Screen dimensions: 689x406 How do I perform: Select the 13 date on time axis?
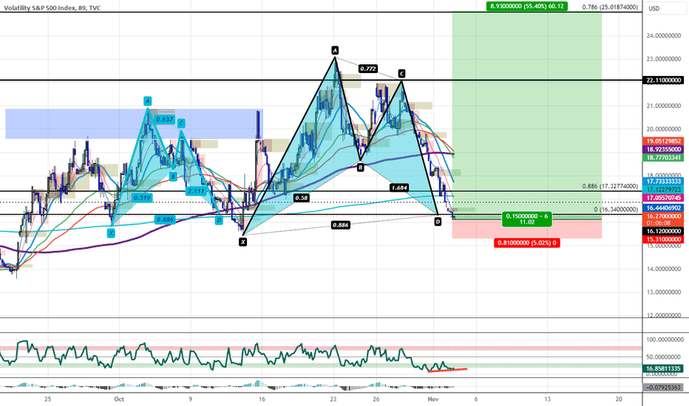pyautogui.click(x=548, y=399)
